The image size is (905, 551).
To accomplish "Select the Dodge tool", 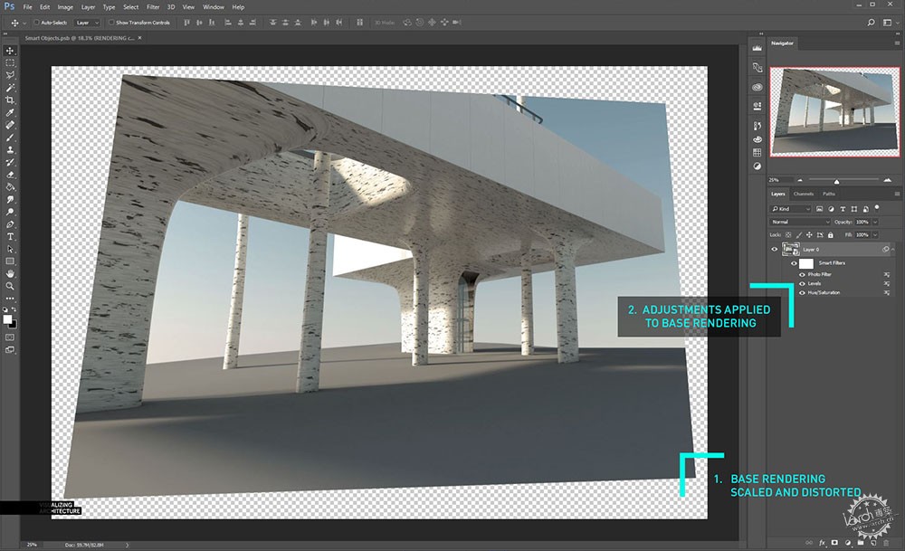I will [10, 212].
